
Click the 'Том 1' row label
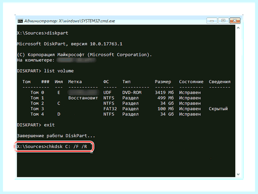coord(37,98)
